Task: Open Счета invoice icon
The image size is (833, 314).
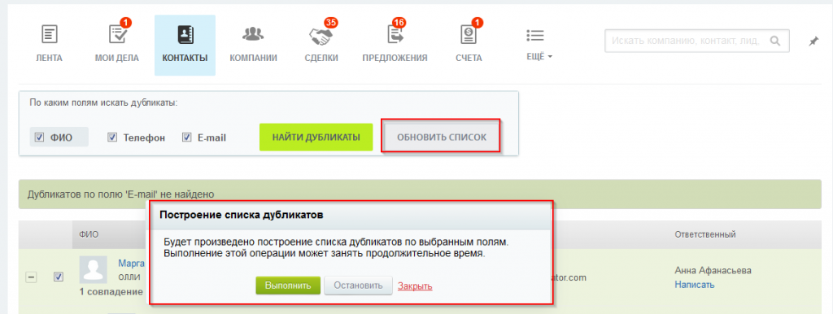Action: tap(468, 34)
